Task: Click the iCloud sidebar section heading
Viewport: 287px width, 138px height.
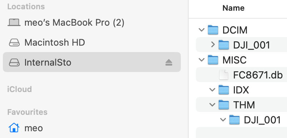Action: click(19, 89)
